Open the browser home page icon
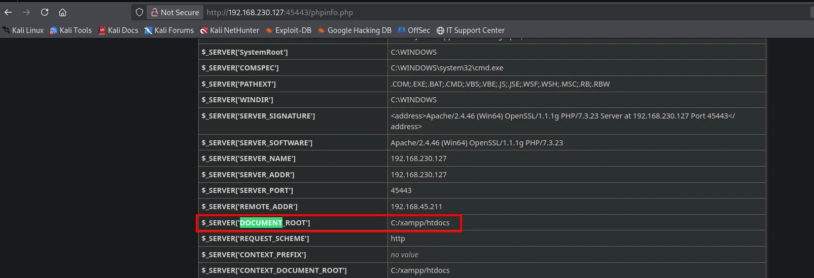Image resolution: width=814 pixels, height=278 pixels. pos(62,12)
